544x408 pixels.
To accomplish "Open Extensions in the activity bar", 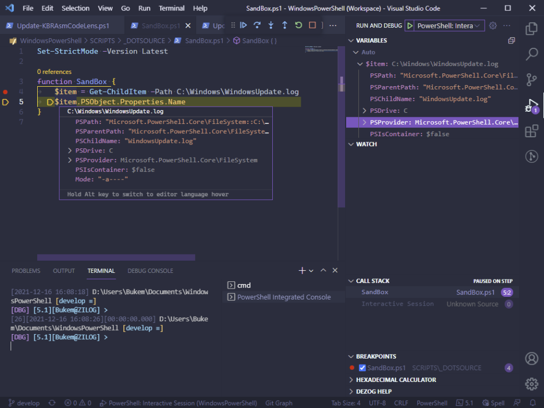I will click(x=532, y=131).
